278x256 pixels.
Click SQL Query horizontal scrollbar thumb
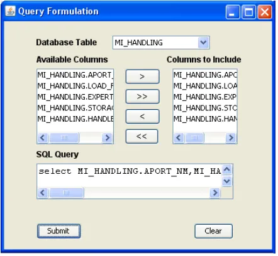67,193
